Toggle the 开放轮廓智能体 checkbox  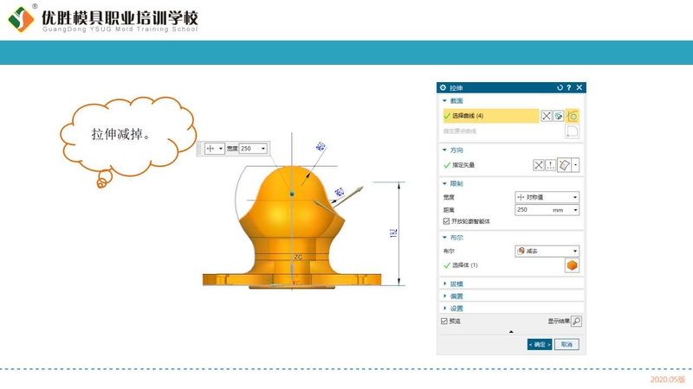point(446,221)
